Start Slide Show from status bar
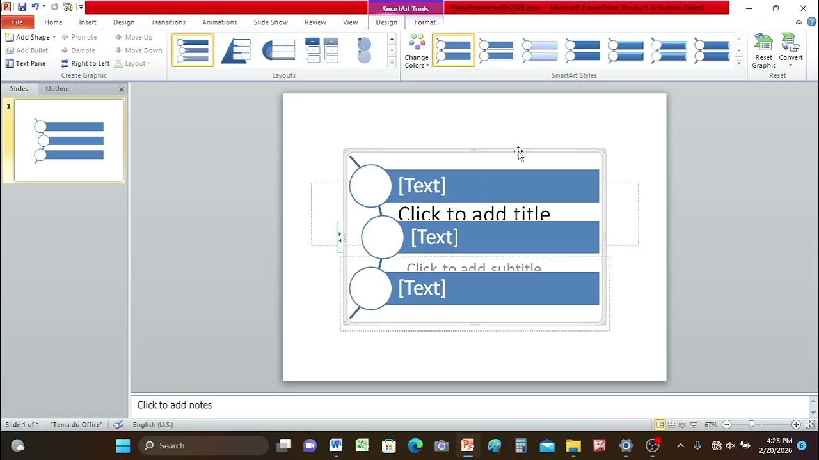 (694, 425)
